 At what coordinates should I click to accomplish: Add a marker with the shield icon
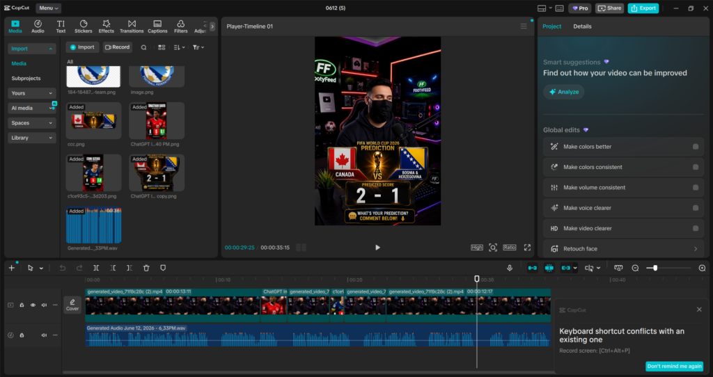point(163,268)
